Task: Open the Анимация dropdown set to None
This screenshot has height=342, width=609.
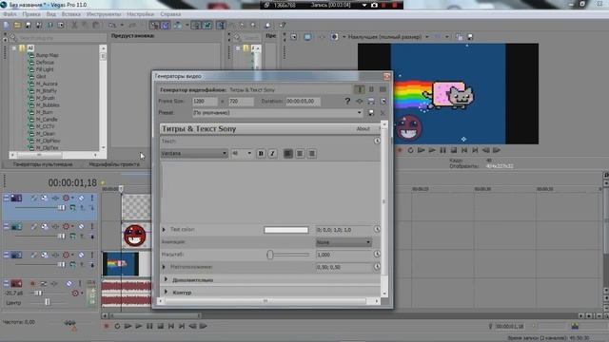Action: point(344,242)
